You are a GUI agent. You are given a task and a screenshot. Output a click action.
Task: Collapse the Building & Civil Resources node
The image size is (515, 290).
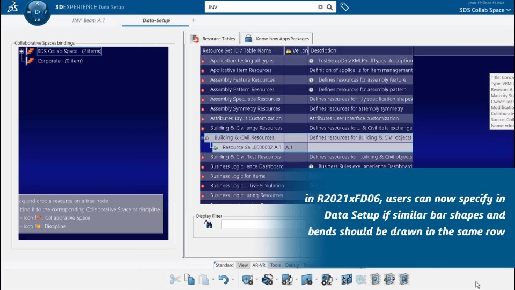(x=203, y=138)
